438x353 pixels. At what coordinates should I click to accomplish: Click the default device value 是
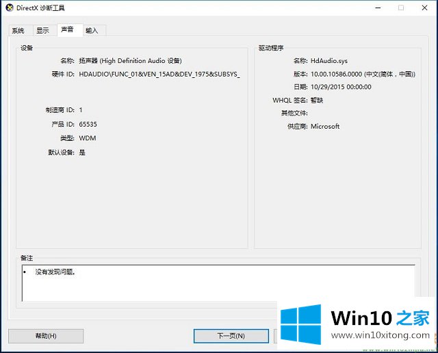pos(82,153)
